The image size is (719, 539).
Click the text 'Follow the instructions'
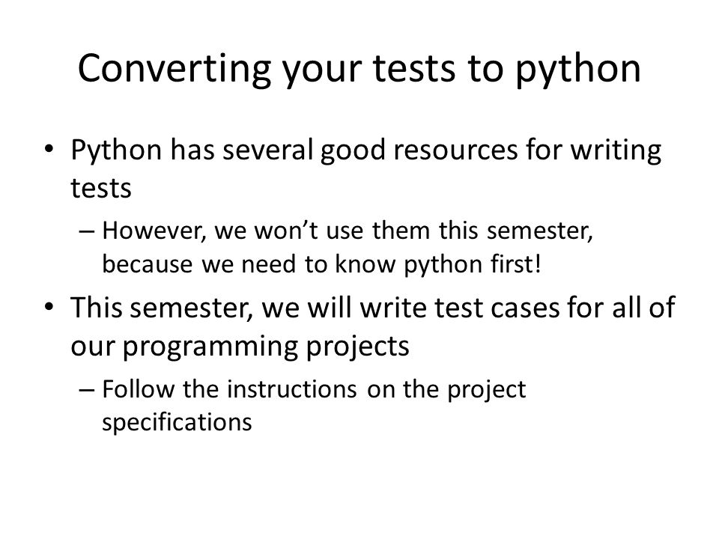coord(229,389)
